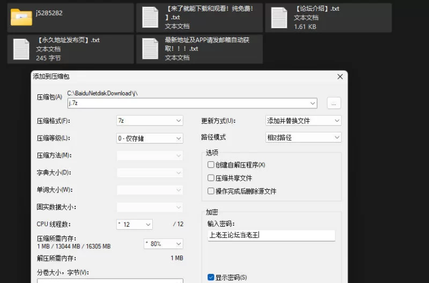Click the 输入密码 password field
429x283 pixels.
pyautogui.click(x=271, y=235)
